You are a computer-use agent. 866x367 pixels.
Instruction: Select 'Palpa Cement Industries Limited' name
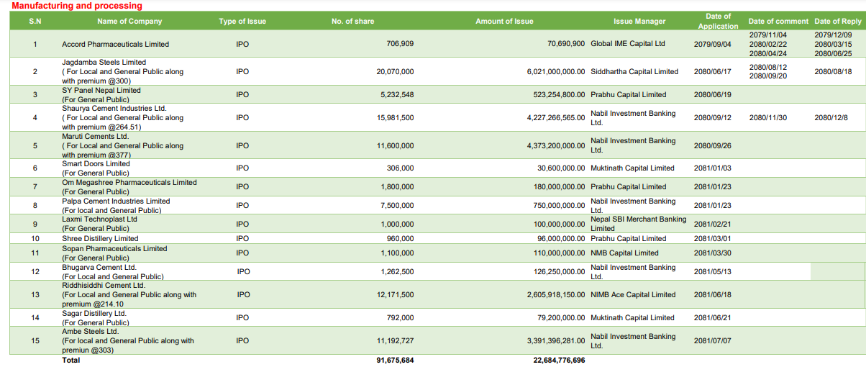coord(116,201)
